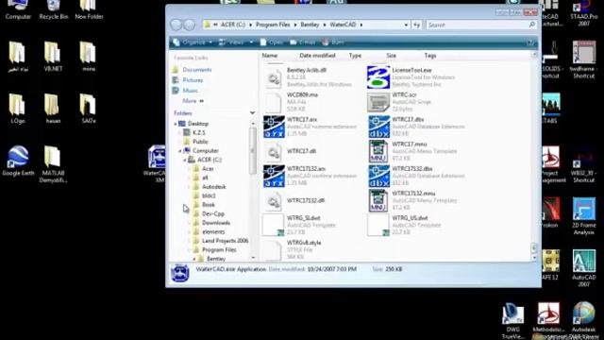This screenshot has width=604, height=340.
Task: Click ACER (C:) in address breadcrumb
Action: 233,25
